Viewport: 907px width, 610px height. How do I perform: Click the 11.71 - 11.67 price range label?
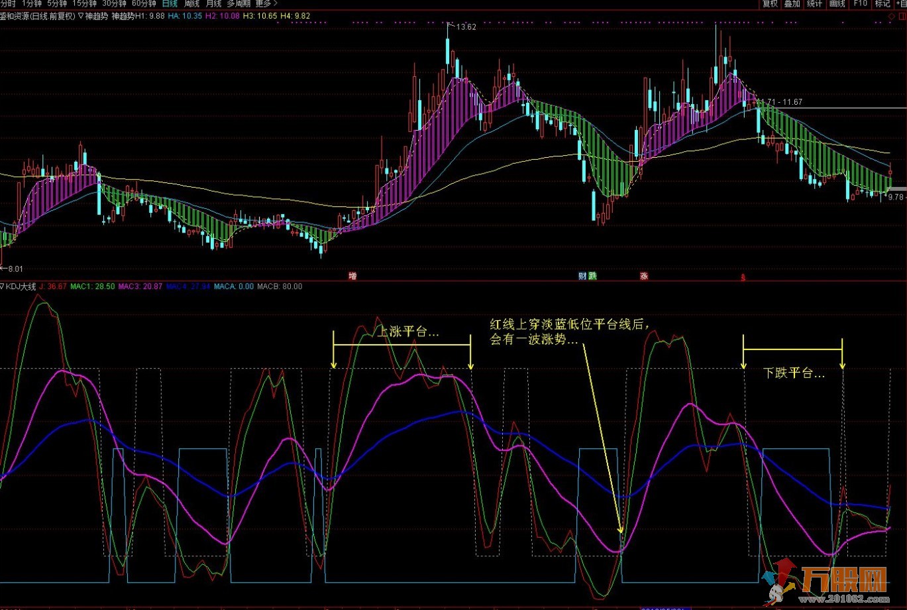pyautogui.click(x=780, y=101)
